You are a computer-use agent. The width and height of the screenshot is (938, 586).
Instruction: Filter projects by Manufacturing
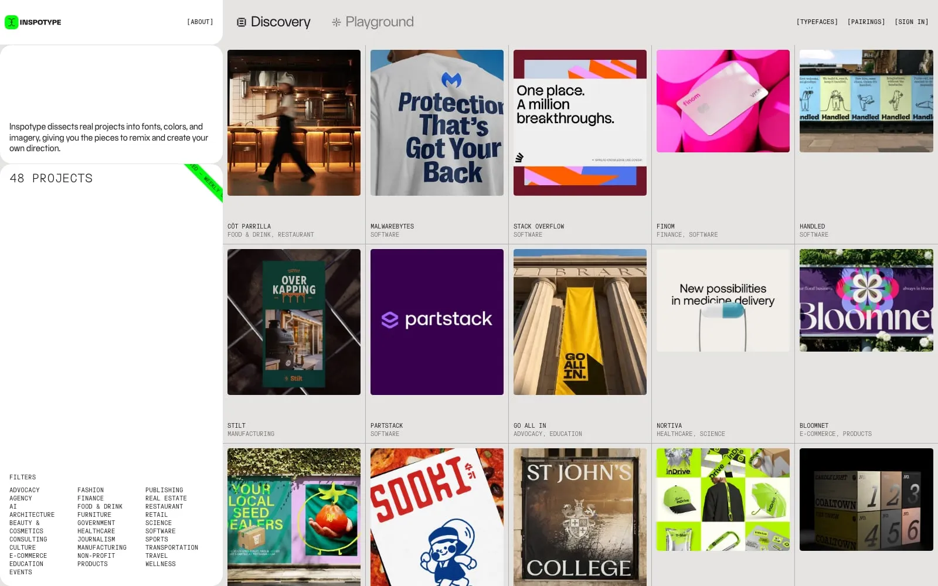pyautogui.click(x=102, y=547)
